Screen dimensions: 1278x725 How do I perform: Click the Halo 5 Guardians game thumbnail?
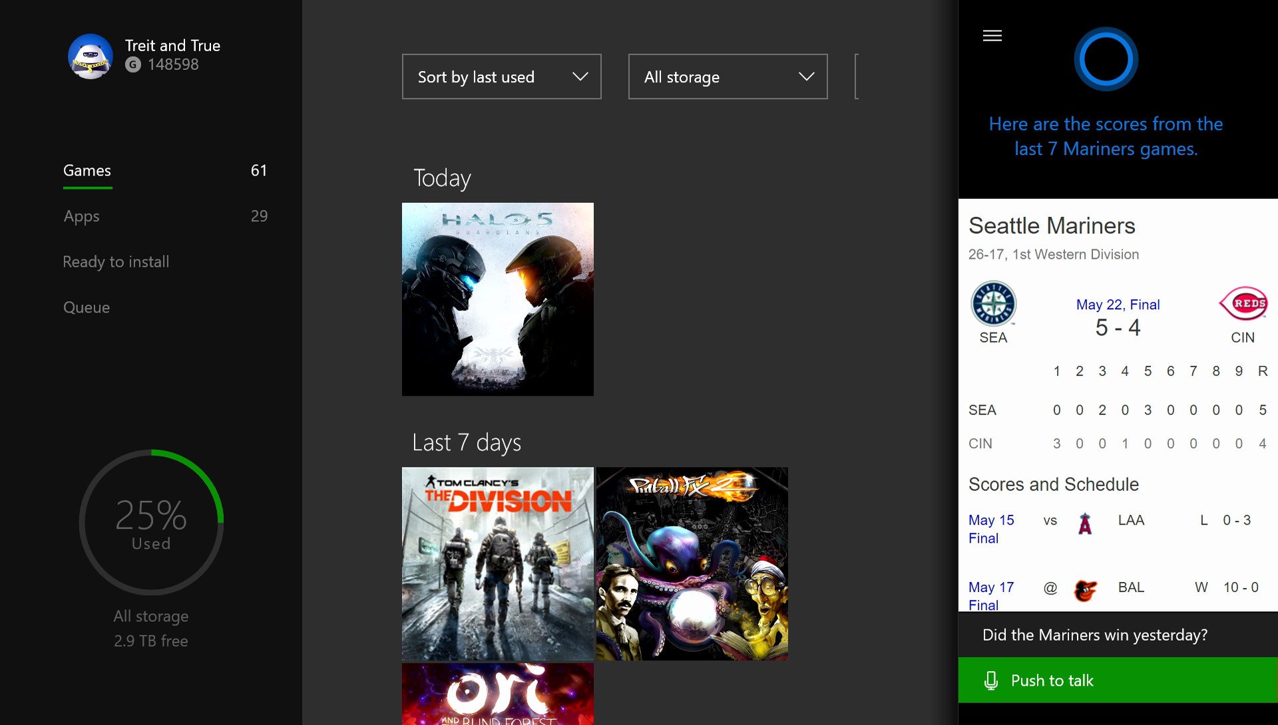tap(498, 298)
